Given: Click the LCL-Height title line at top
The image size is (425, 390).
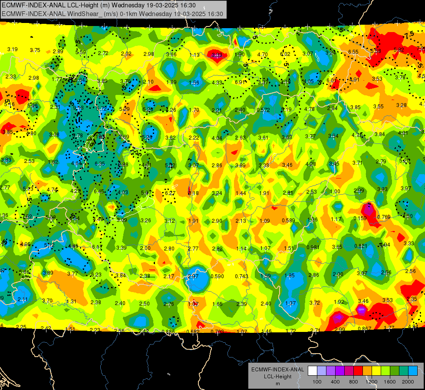Looking at the screenshot, I should tap(99, 5).
